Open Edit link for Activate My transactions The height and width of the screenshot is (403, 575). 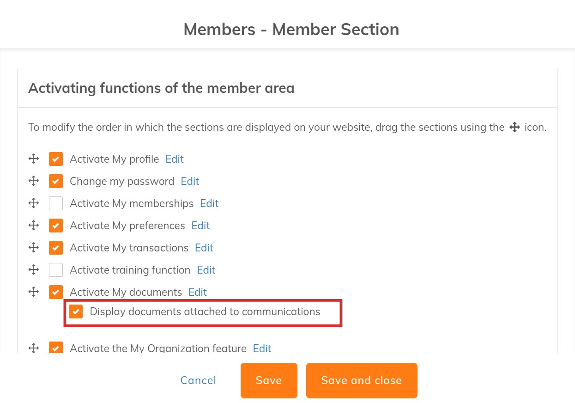pyautogui.click(x=204, y=248)
